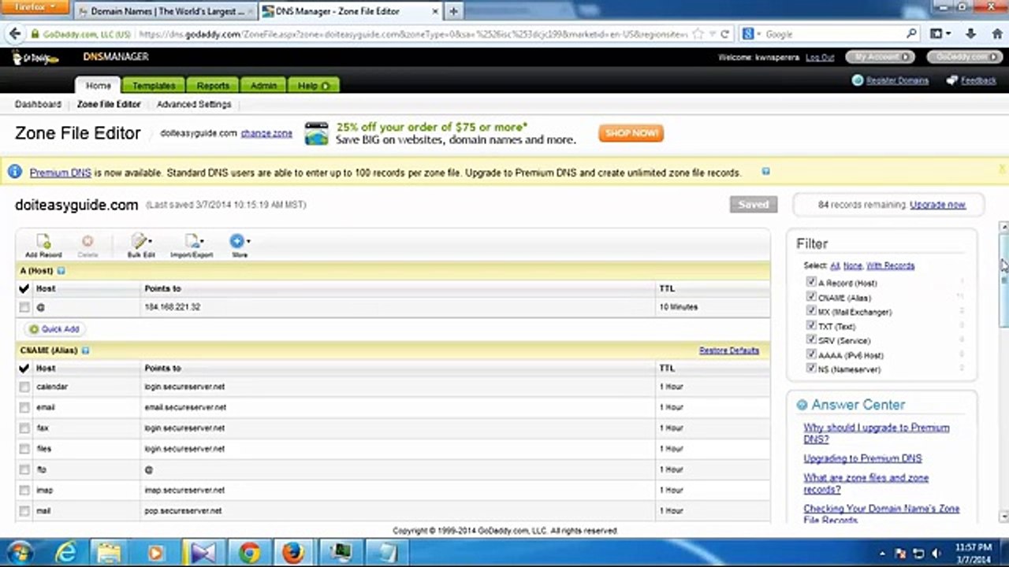
Task: Click the info icon beside A (Host)
Action: pos(61,271)
